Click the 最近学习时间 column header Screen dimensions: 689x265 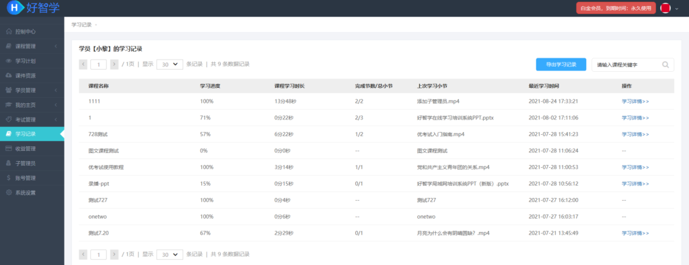pyautogui.click(x=544, y=86)
